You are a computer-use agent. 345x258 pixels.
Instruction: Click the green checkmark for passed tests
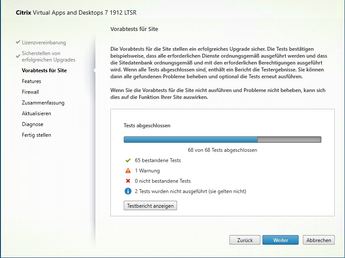(128, 160)
